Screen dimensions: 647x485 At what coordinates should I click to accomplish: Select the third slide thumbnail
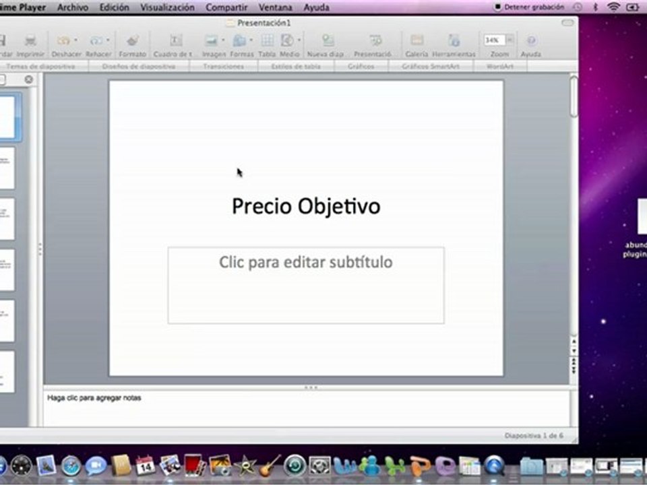click(7, 218)
